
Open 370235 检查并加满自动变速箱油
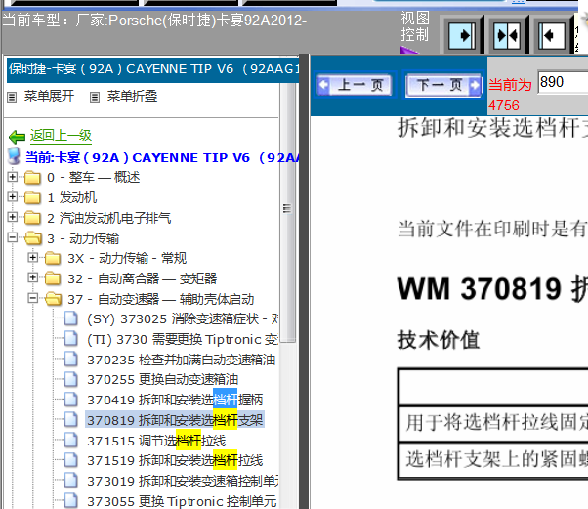click(x=182, y=360)
